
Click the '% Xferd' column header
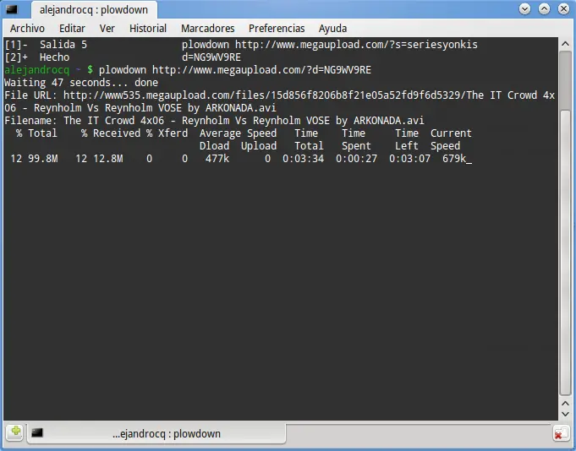[x=167, y=133]
